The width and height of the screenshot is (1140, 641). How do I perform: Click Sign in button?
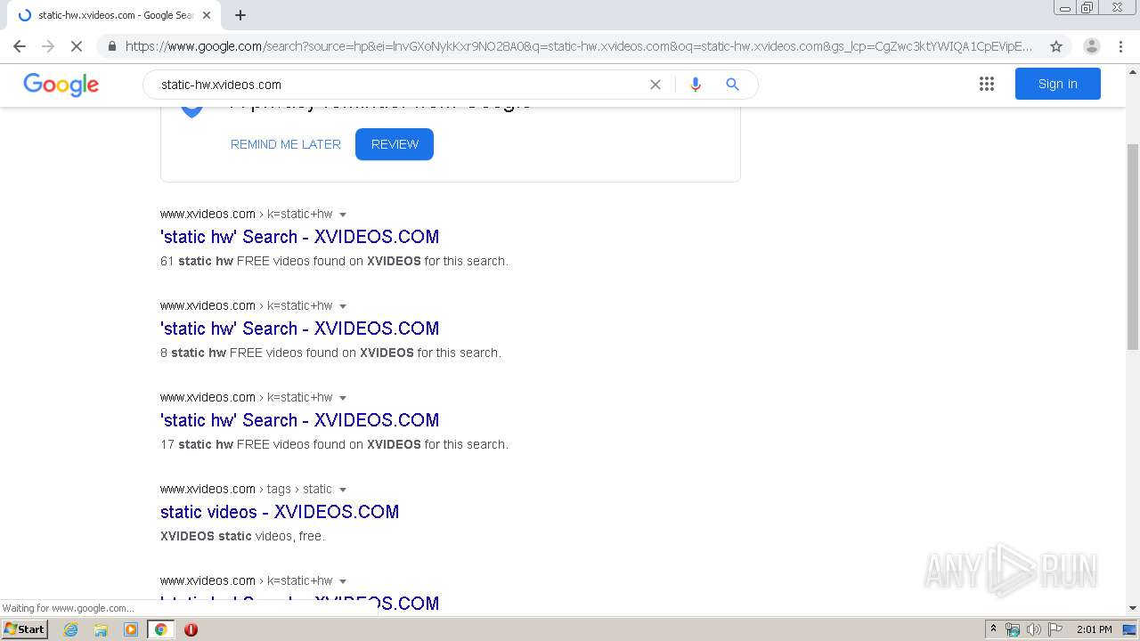click(x=1057, y=84)
